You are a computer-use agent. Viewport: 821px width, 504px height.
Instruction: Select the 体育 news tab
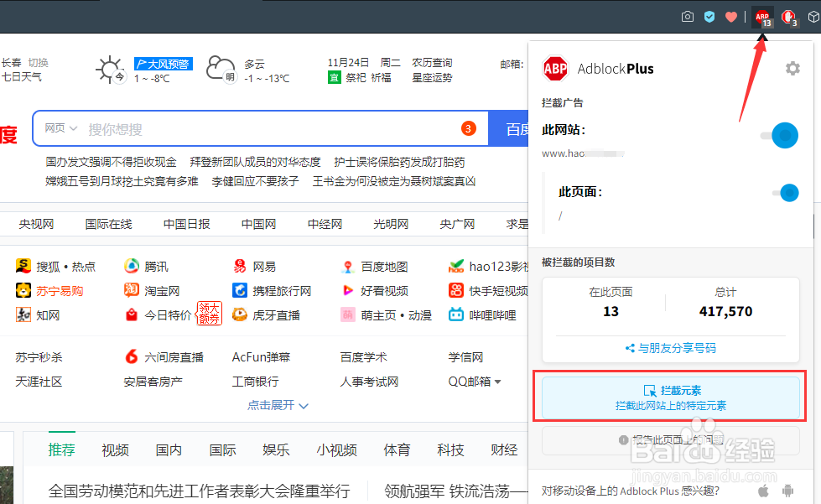397,449
